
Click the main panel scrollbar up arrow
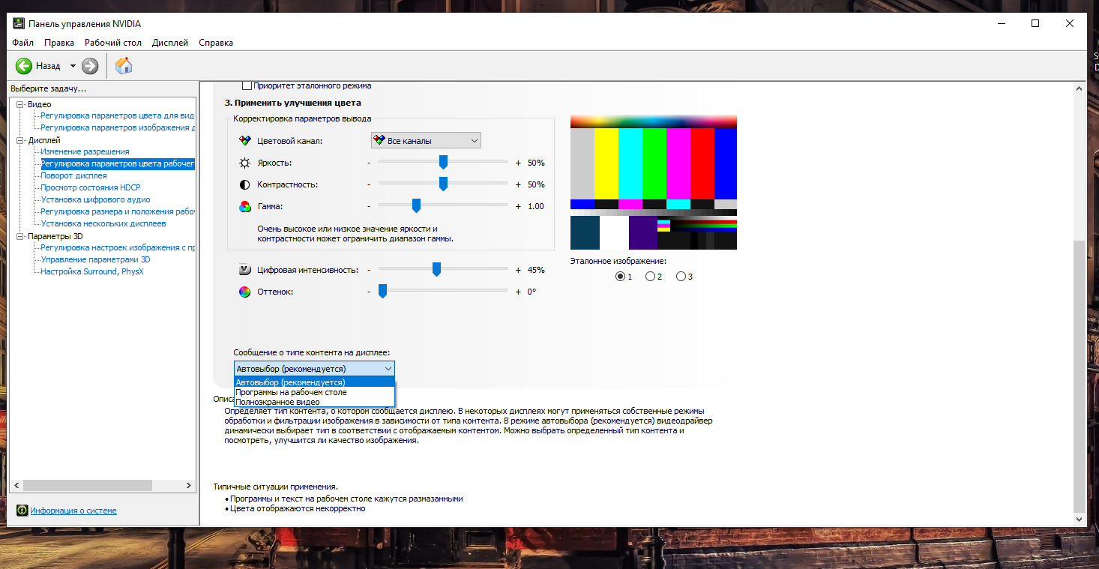(1079, 87)
